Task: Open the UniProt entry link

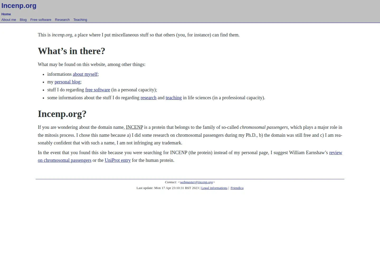Action: pyautogui.click(x=118, y=160)
